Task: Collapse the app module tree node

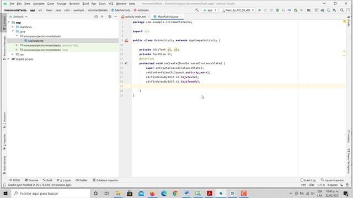Action: pyautogui.click(x=9, y=22)
